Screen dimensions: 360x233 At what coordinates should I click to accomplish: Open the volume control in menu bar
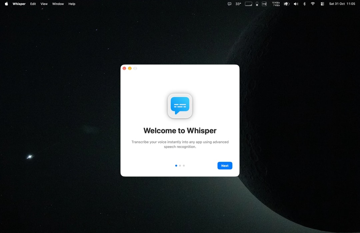click(x=296, y=4)
